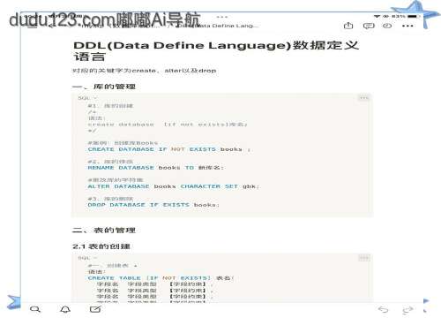Select the mysql breadcrumb in top bar
Screen dimensions: 441x318
[88, 26]
